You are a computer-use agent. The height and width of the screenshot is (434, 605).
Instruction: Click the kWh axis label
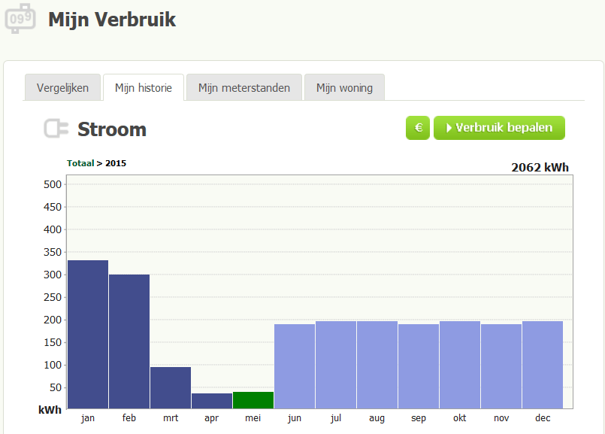[x=48, y=410]
